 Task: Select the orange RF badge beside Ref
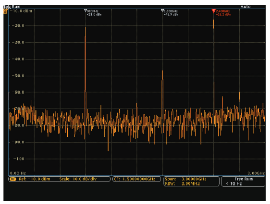13,179
